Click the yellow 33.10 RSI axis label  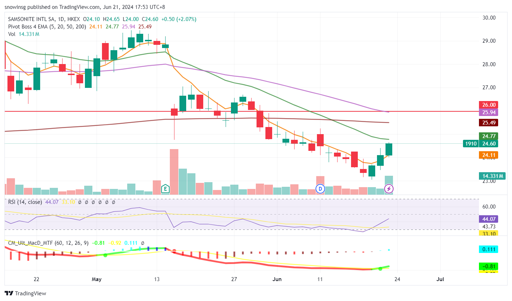tap(489, 233)
